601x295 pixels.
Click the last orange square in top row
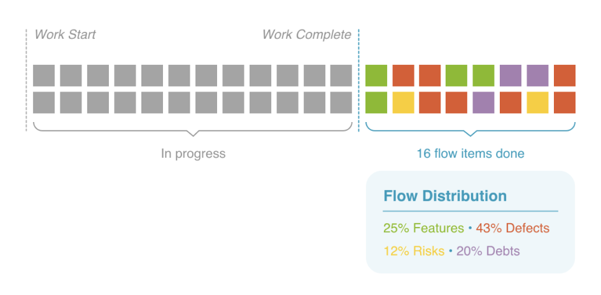(x=565, y=75)
